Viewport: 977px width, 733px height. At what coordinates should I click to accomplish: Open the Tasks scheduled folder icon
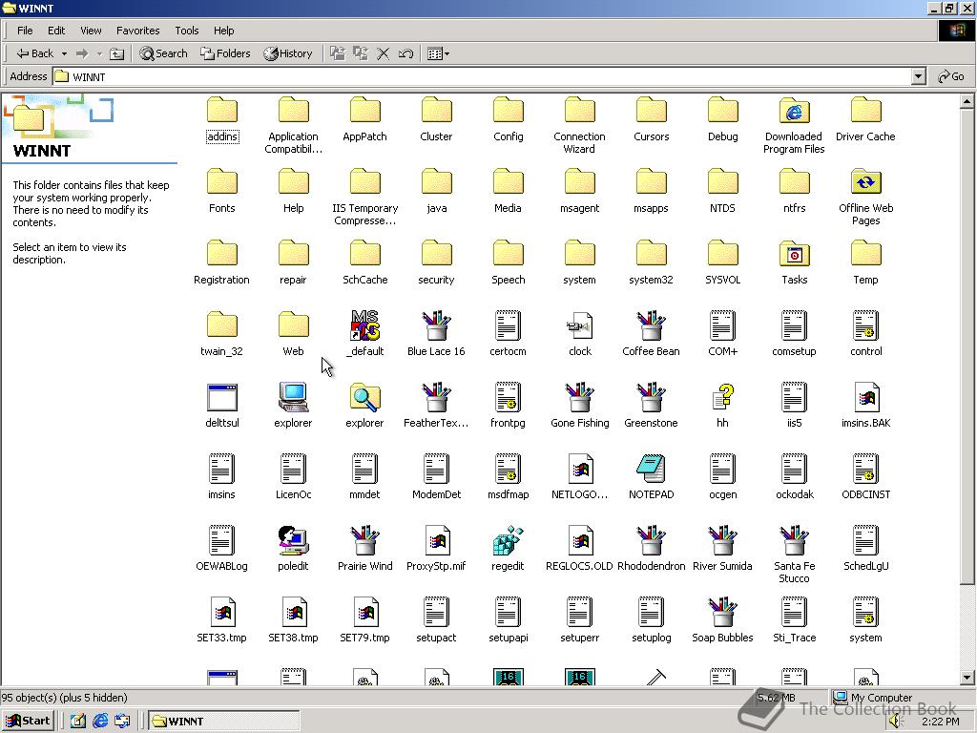point(795,254)
